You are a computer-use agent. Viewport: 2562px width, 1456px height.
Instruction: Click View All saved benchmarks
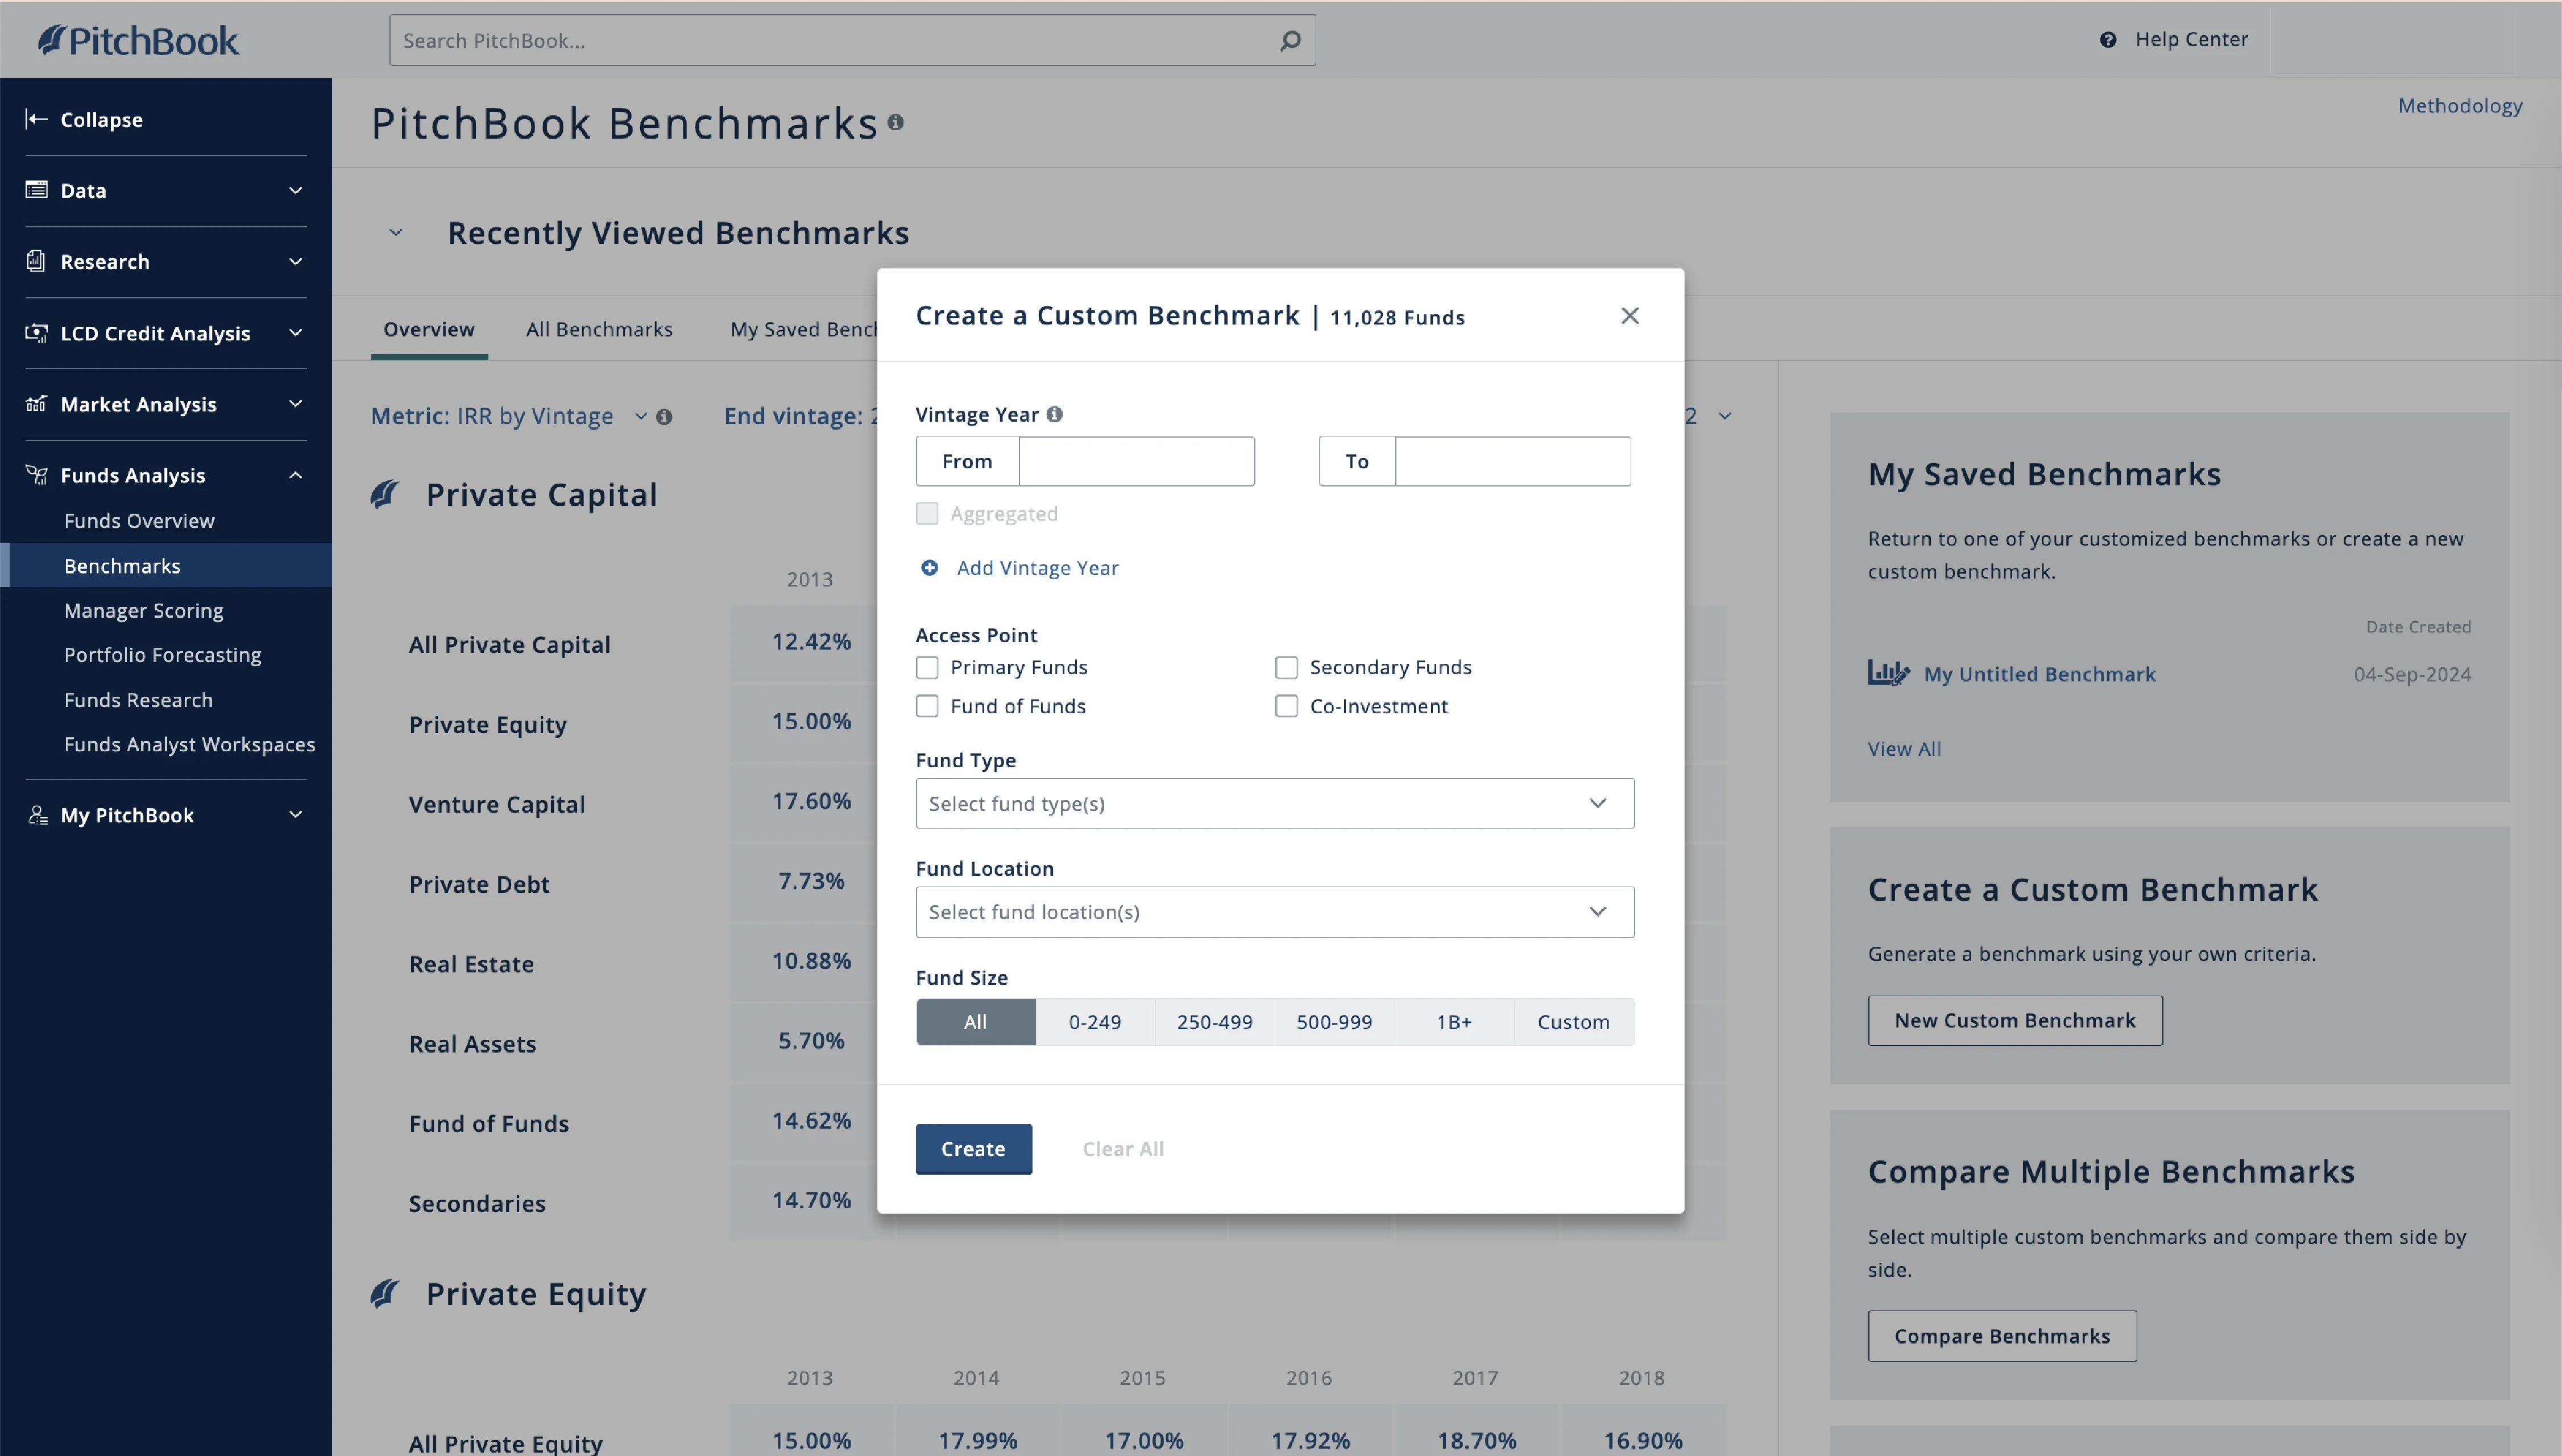coord(1905,749)
